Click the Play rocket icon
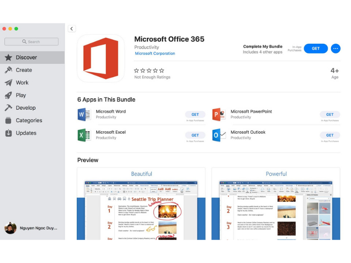Image resolution: width=351 pixels, height=263 pixels. [8, 95]
